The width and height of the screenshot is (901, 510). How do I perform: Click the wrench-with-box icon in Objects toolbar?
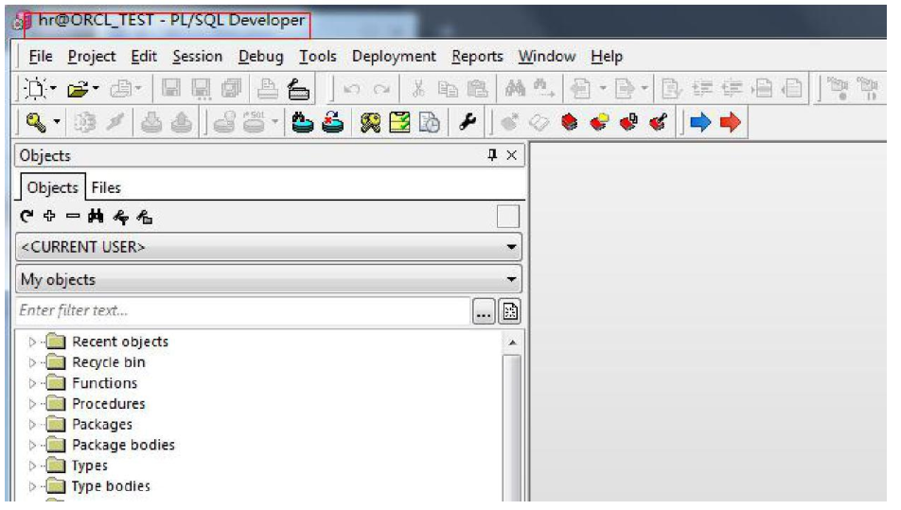click(x=144, y=217)
